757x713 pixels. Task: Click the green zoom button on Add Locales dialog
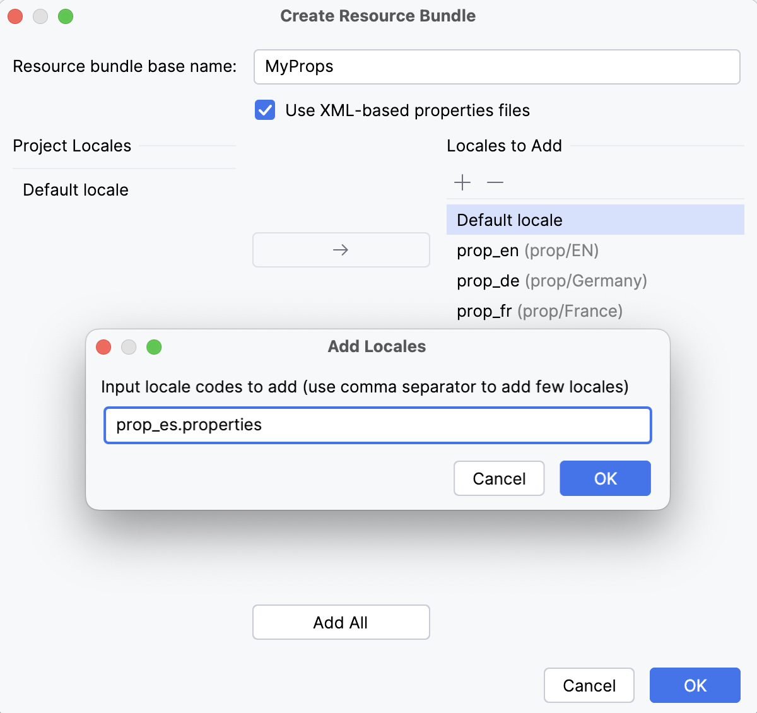pyautogui.click(x=154, y=347)
